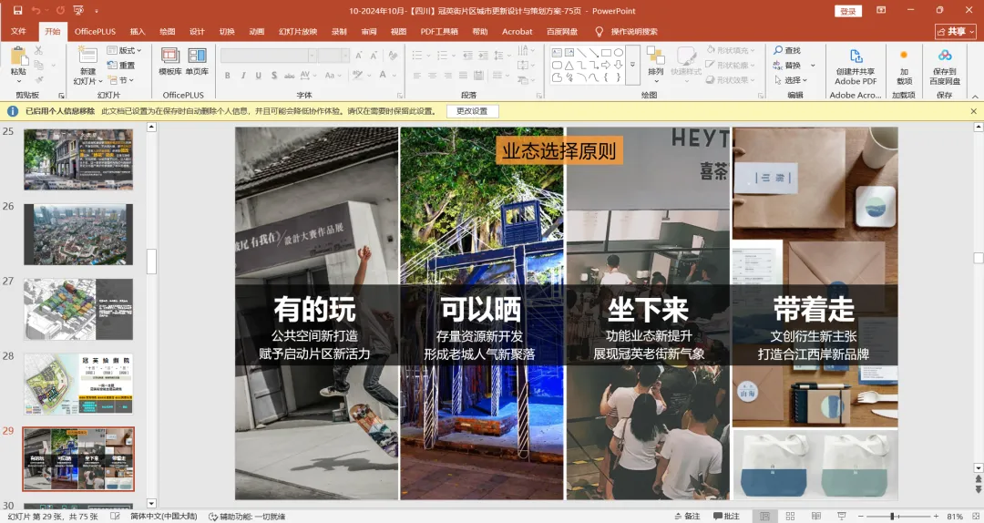Image resolution: width=984 pixels, height=523 pixels.
Task: Toggle center text alignment
Action: pyautogui.click(x=433, y=76)
